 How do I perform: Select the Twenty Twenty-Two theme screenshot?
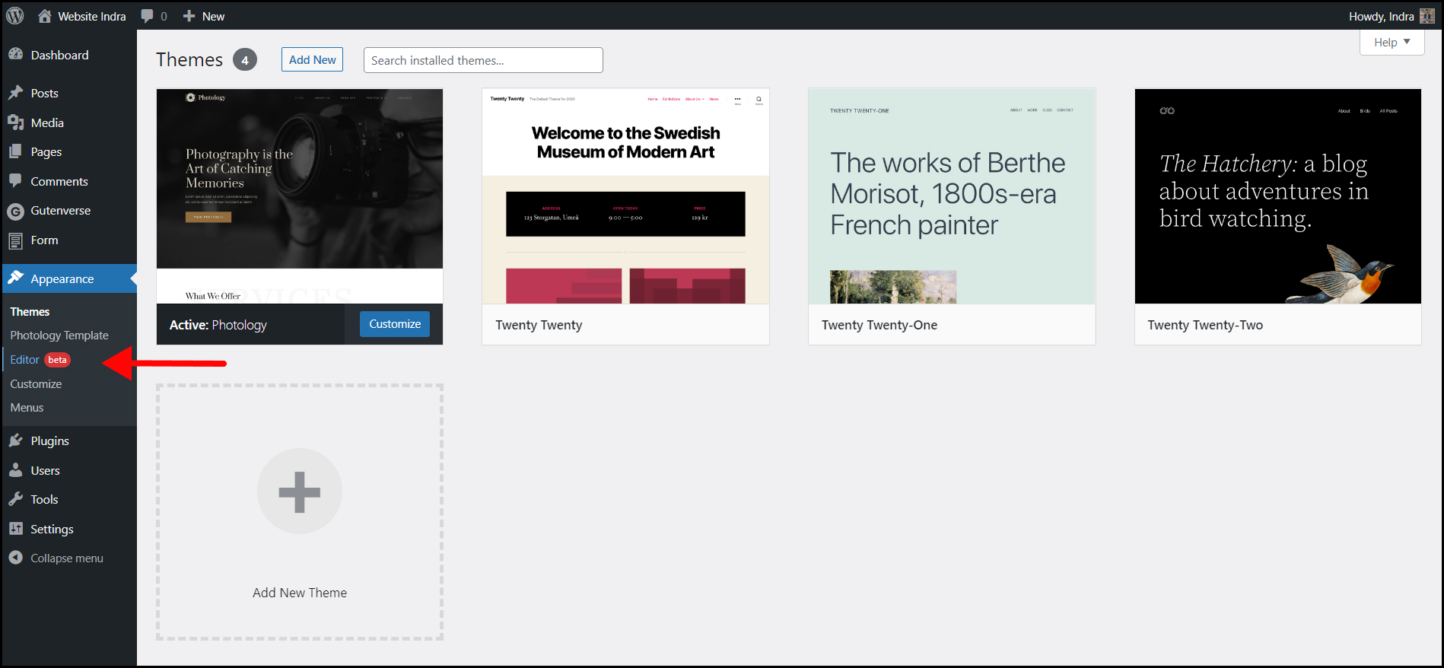[x=1278, y=196]
